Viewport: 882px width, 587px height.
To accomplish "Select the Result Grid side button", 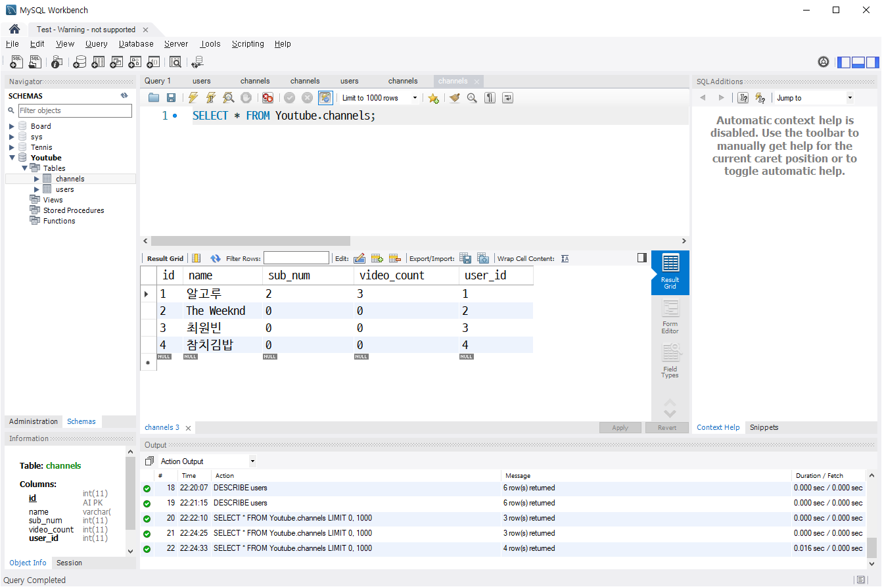I will point(670,272).
